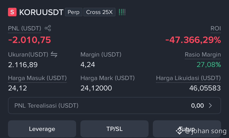Viewport: 229px width, 138px height.
Task: Tap the 27,08% margin ratio value
Action: (x=209, y=65)
